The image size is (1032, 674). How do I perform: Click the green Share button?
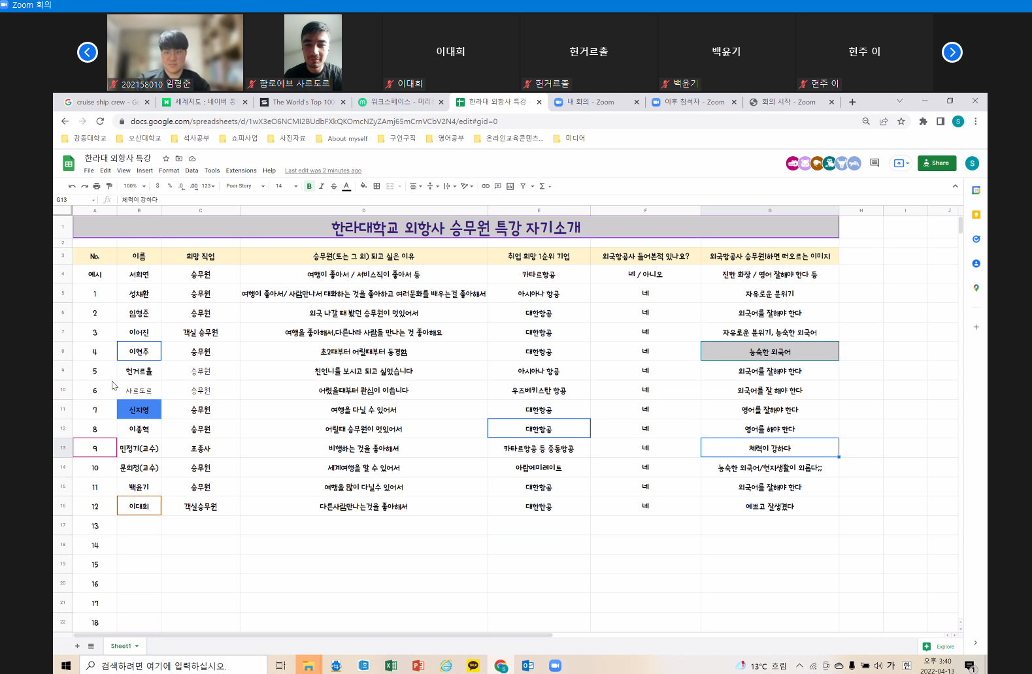(x=937, y=163)
